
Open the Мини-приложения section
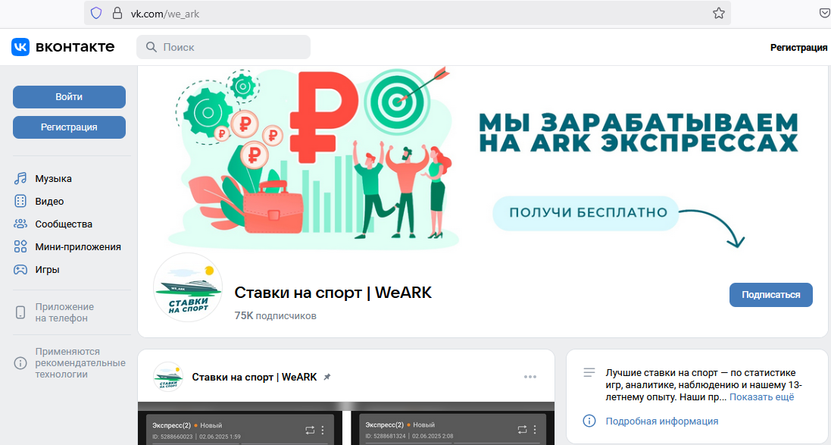[x=20, y=246]
